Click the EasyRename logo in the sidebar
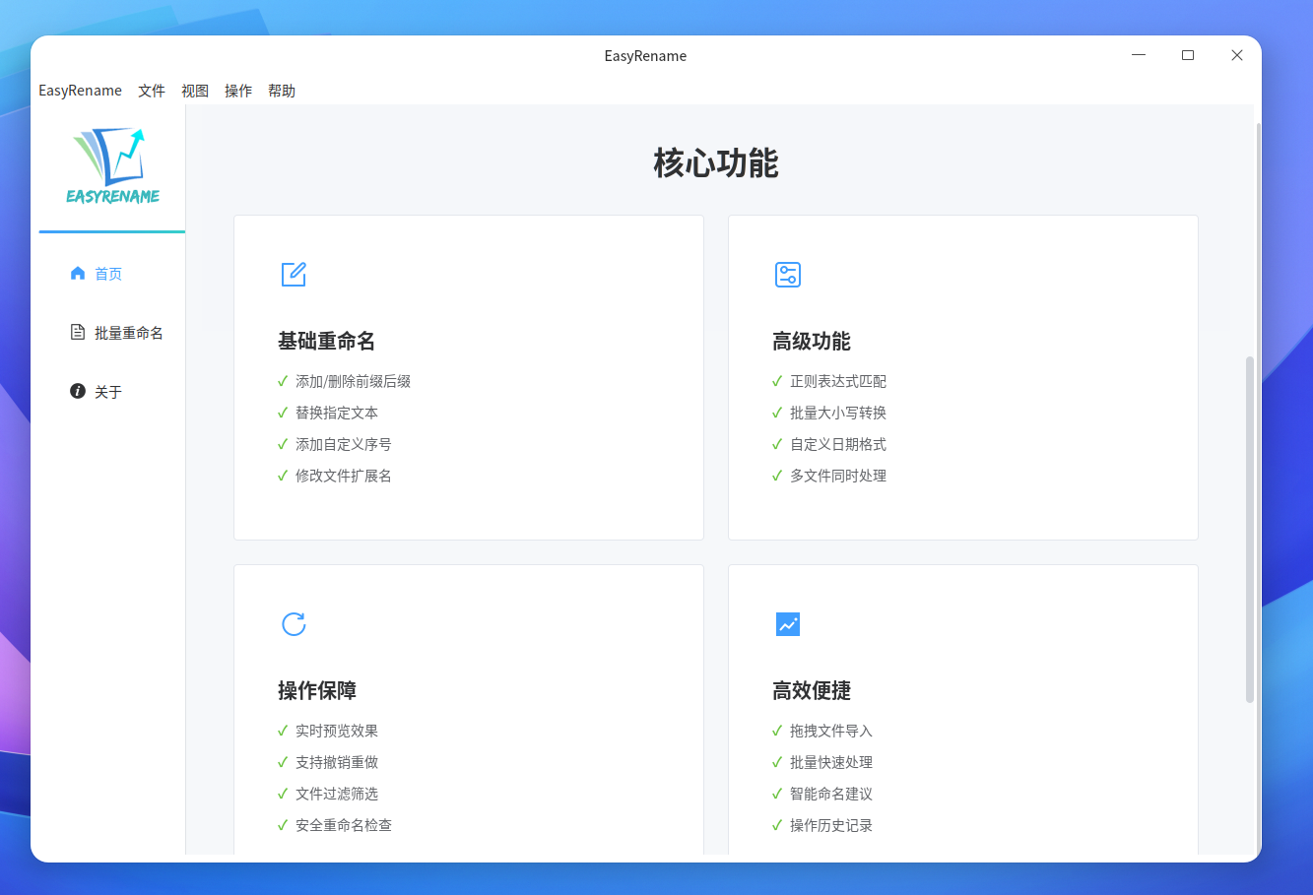The width and height of the screenshot is (1313, 895). point(112,165)
